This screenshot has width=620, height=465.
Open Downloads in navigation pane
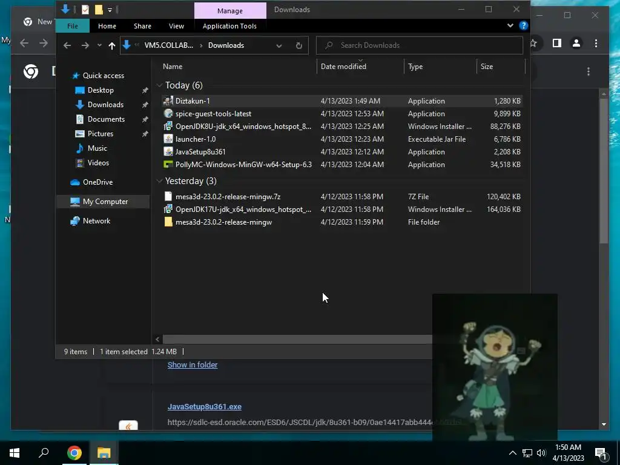pos(105,105)
